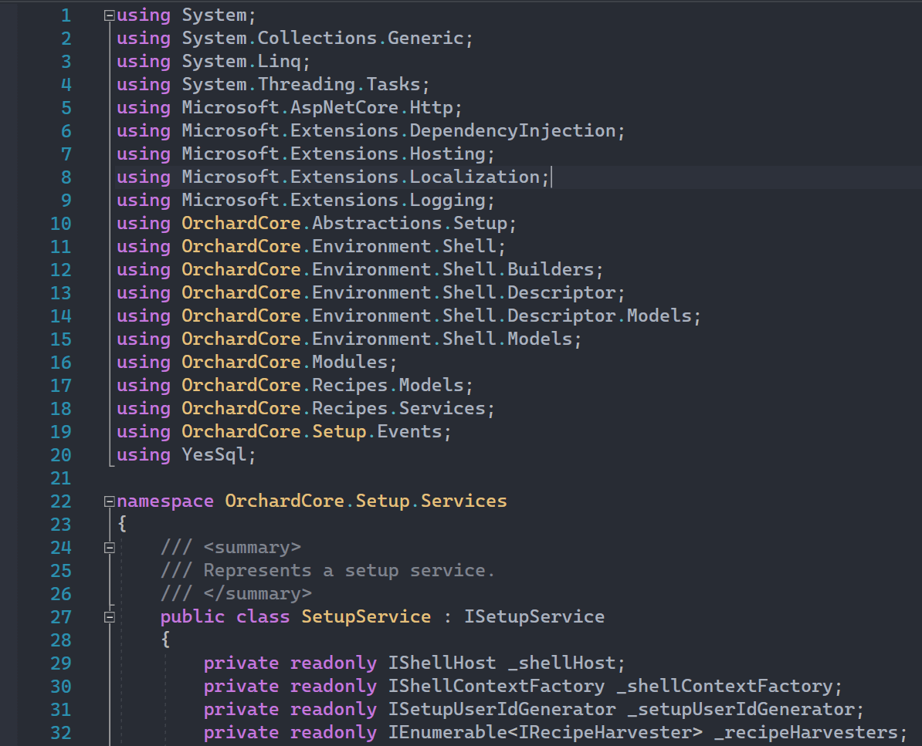922x746 pixels.
Task: Click on 'Builders' on line 12
Action: coord(551,269)
